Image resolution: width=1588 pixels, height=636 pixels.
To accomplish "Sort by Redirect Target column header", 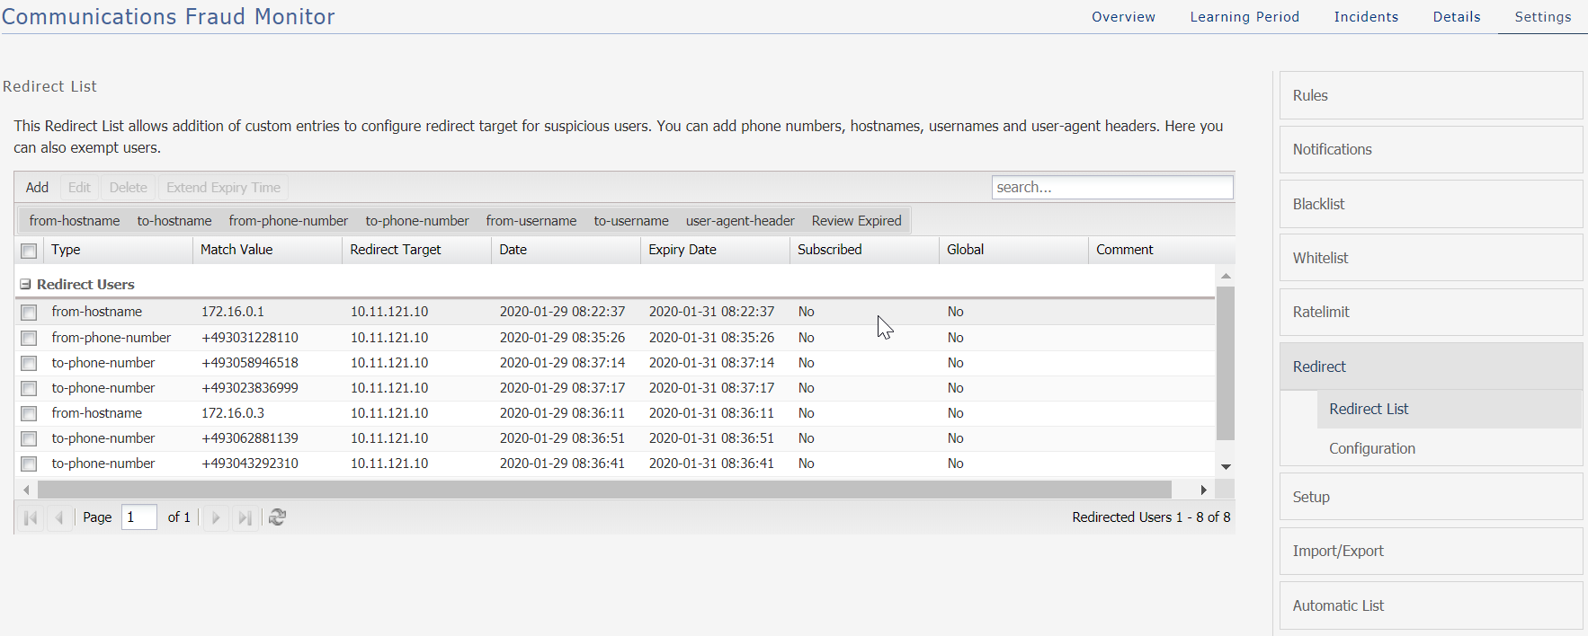I will [x=416, y=250].
